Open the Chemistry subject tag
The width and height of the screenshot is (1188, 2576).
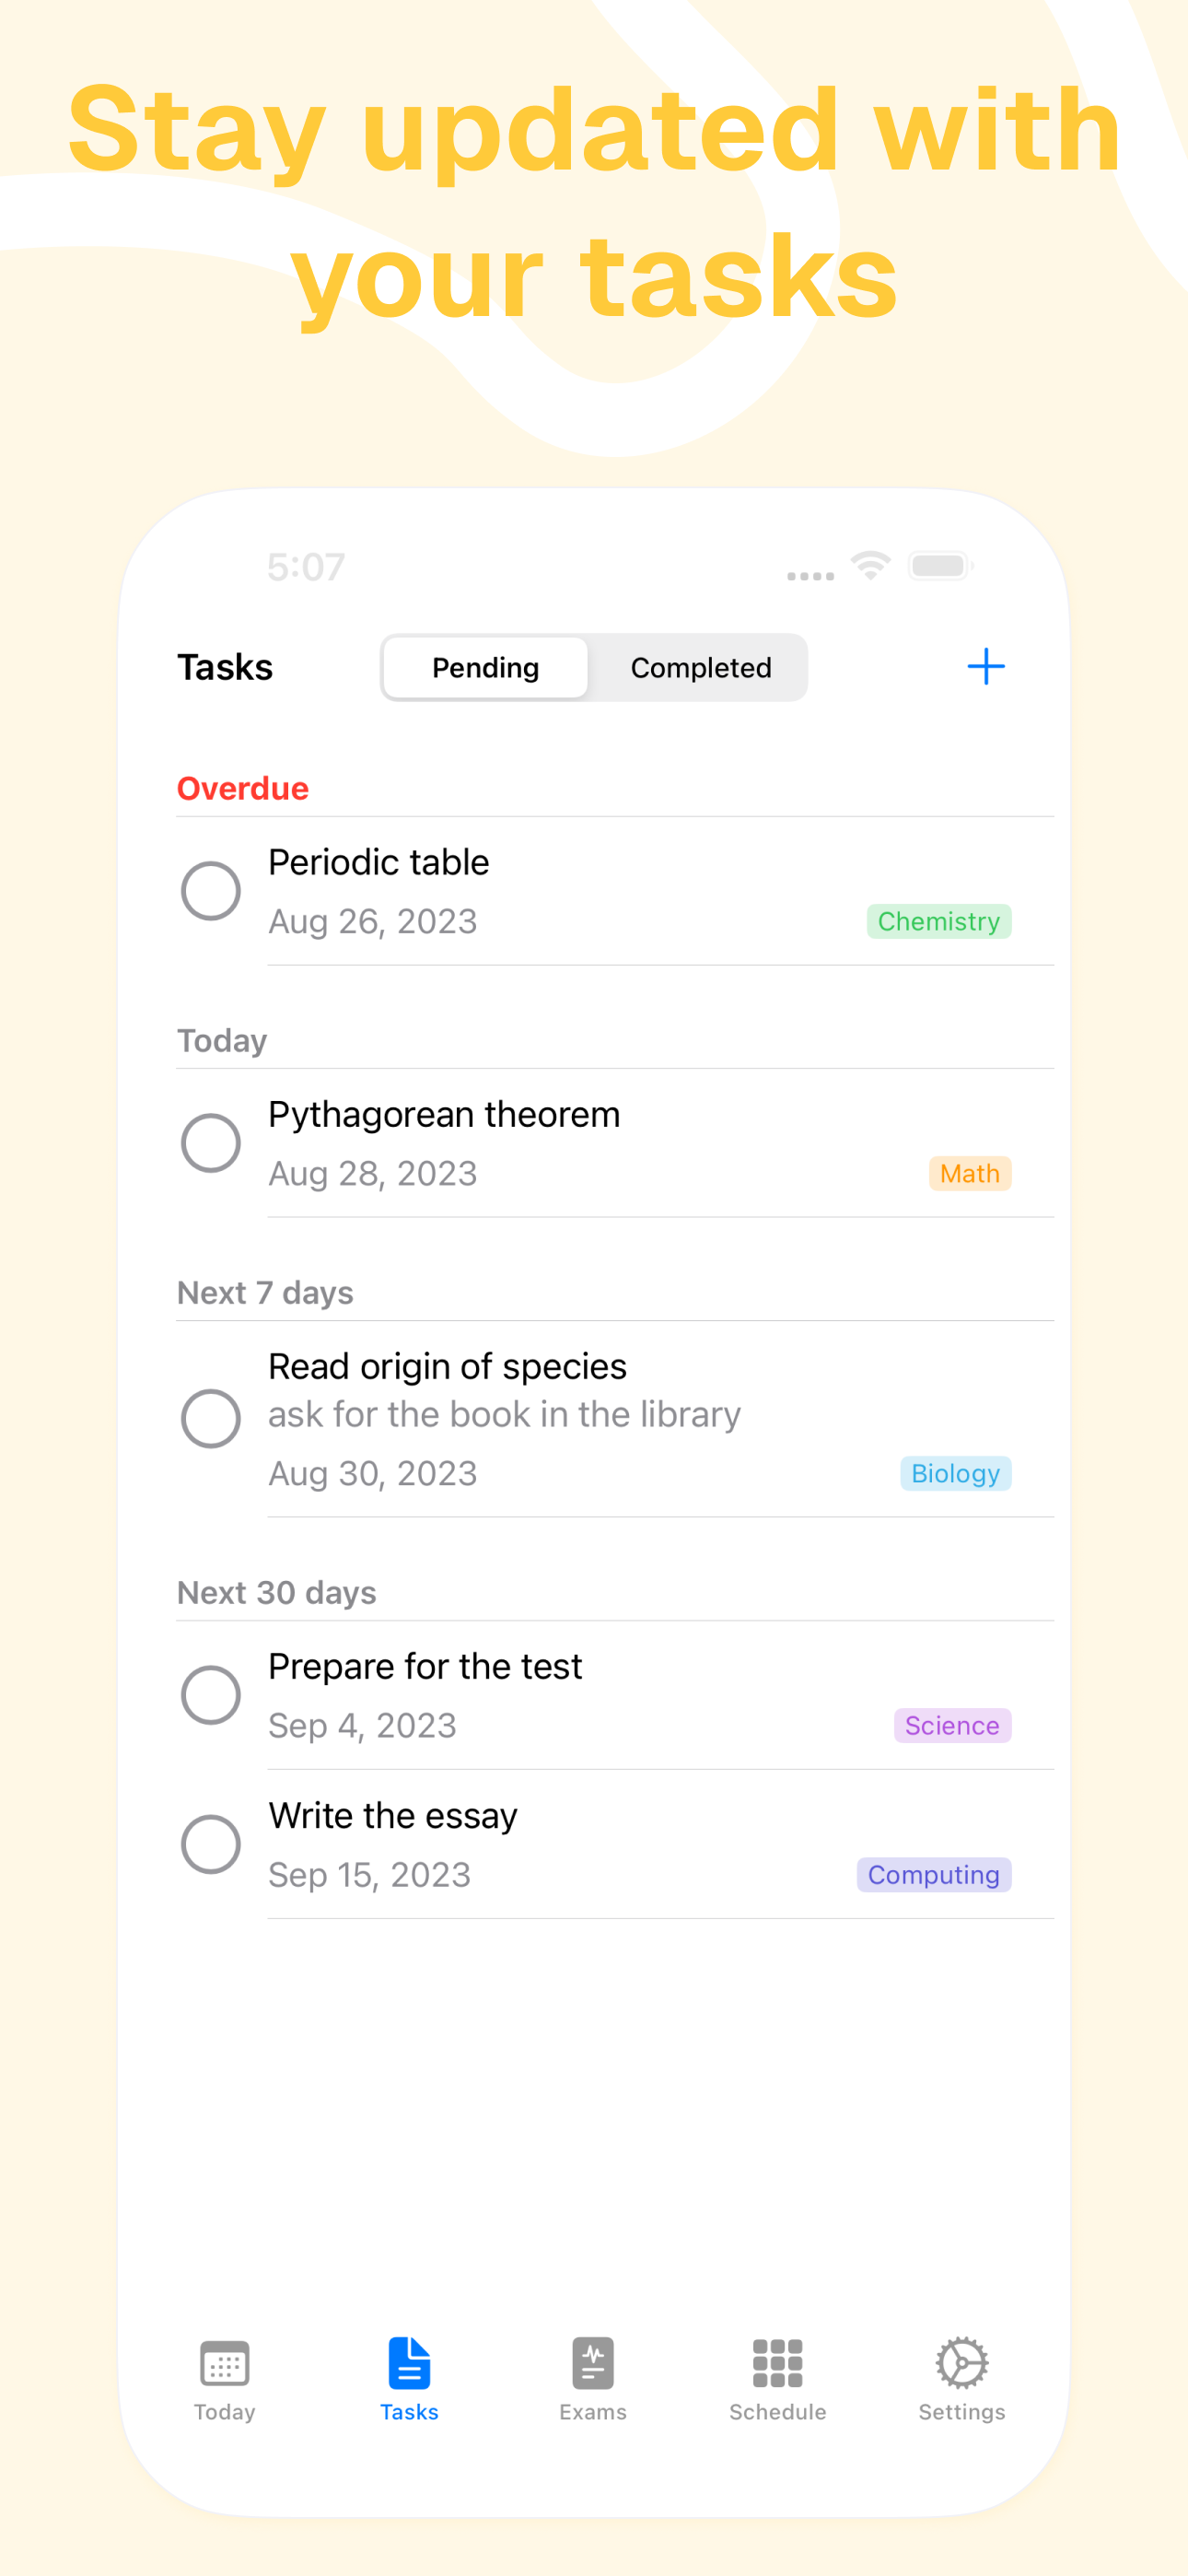[938, 921]
